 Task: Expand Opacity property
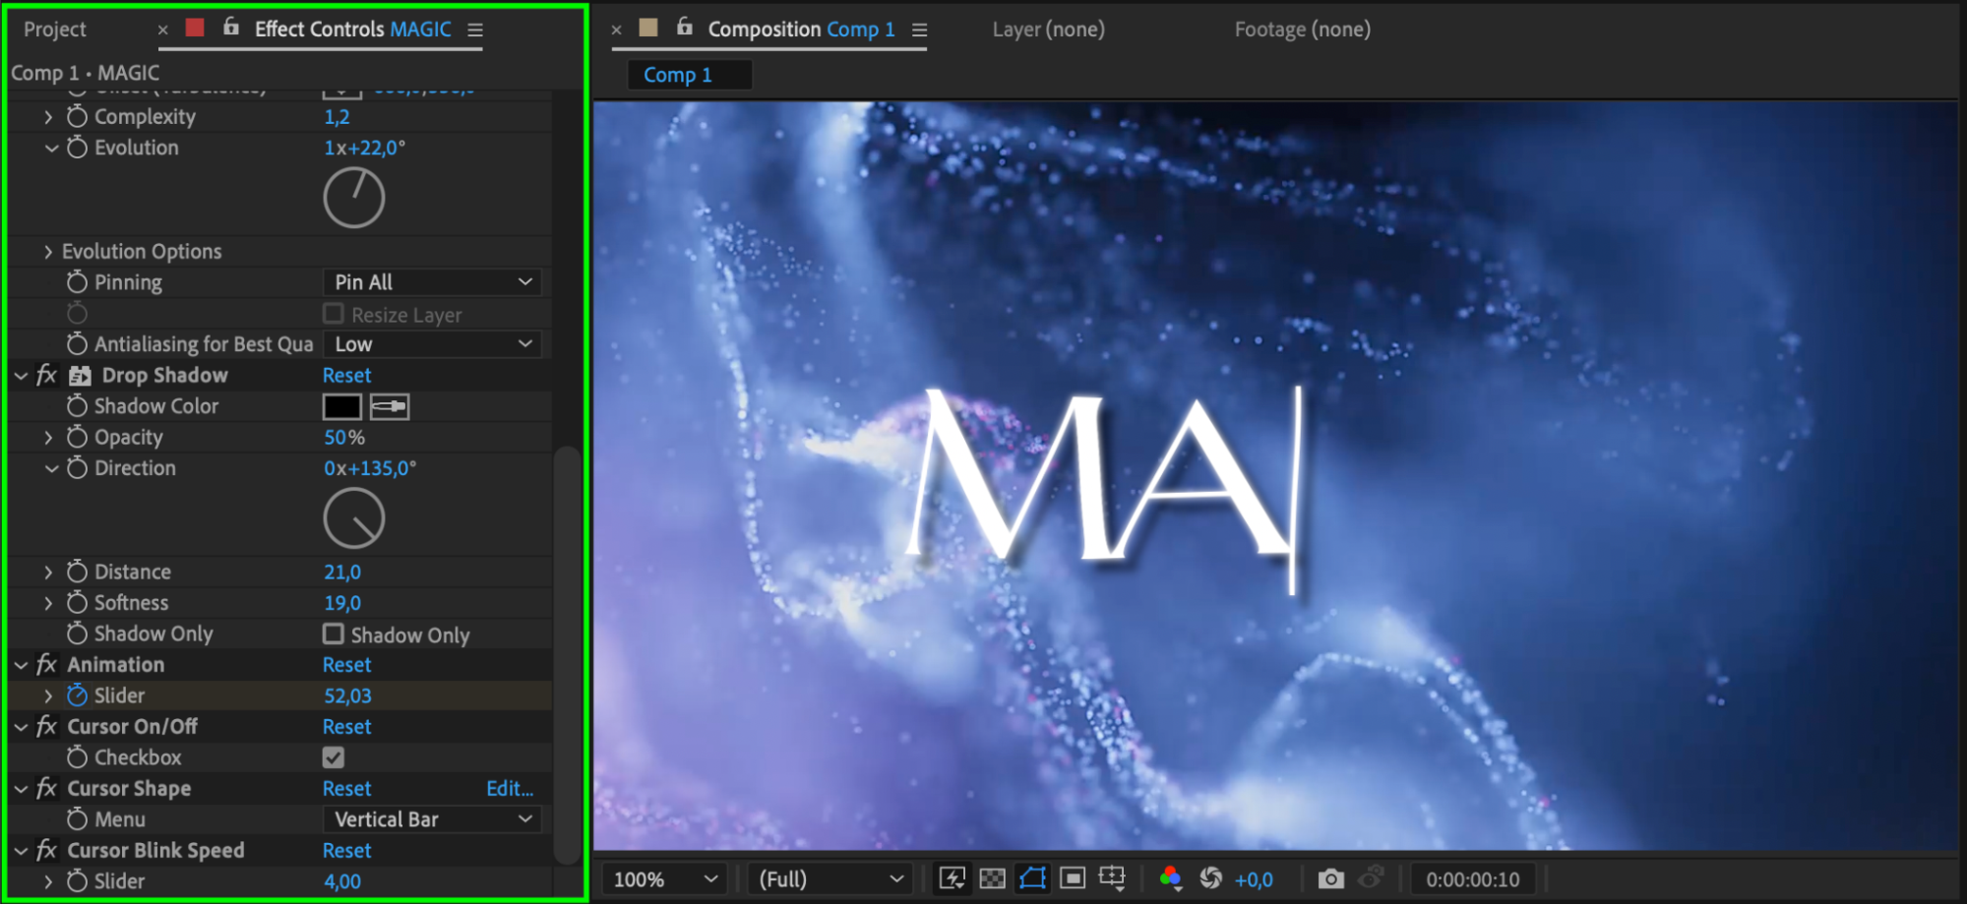coord(48,438)
